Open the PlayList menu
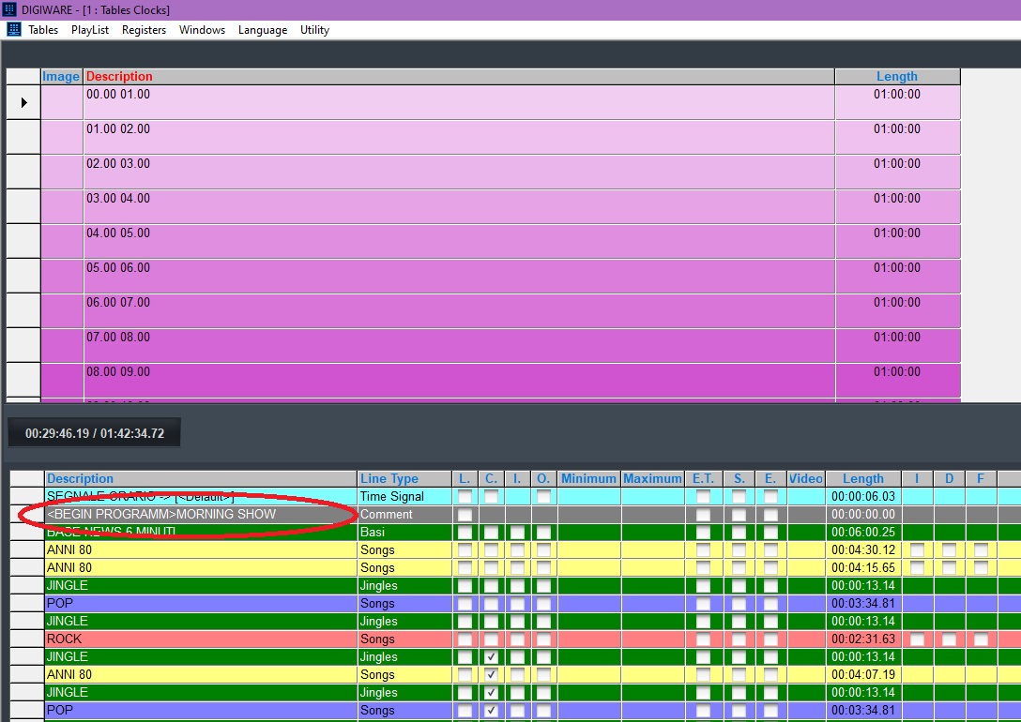 click(90, 30)
